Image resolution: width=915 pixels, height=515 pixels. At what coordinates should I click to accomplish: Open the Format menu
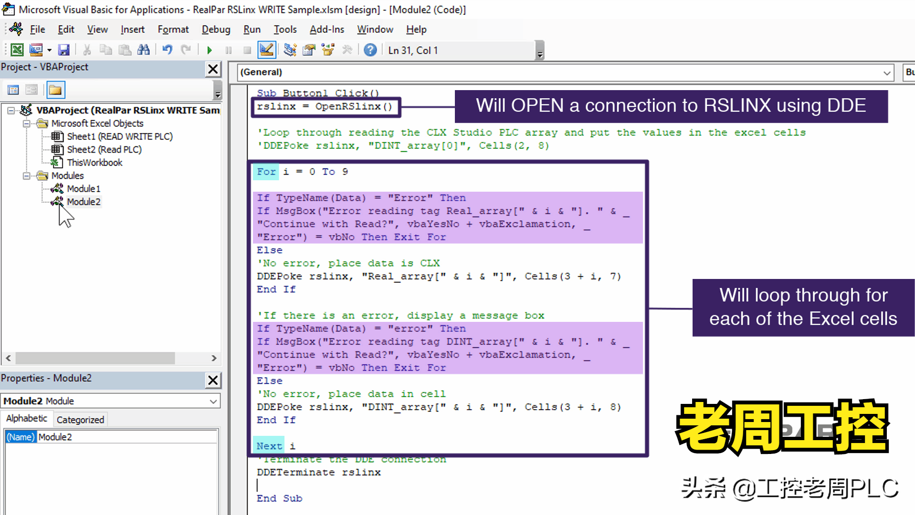pyautogui.click(x=173, y=30)
